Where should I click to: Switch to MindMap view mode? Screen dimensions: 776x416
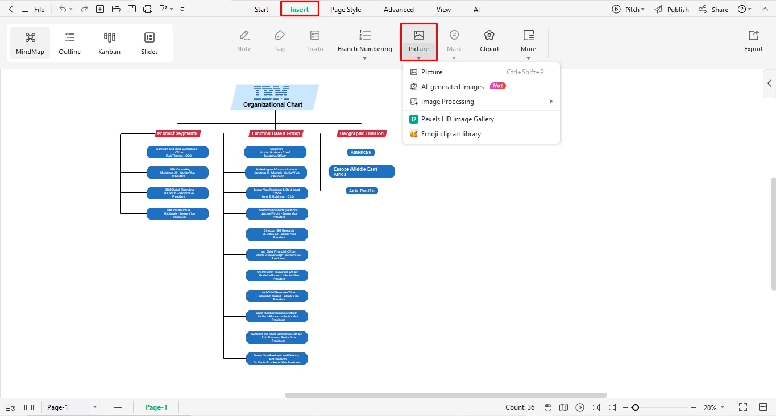(30, 43)
